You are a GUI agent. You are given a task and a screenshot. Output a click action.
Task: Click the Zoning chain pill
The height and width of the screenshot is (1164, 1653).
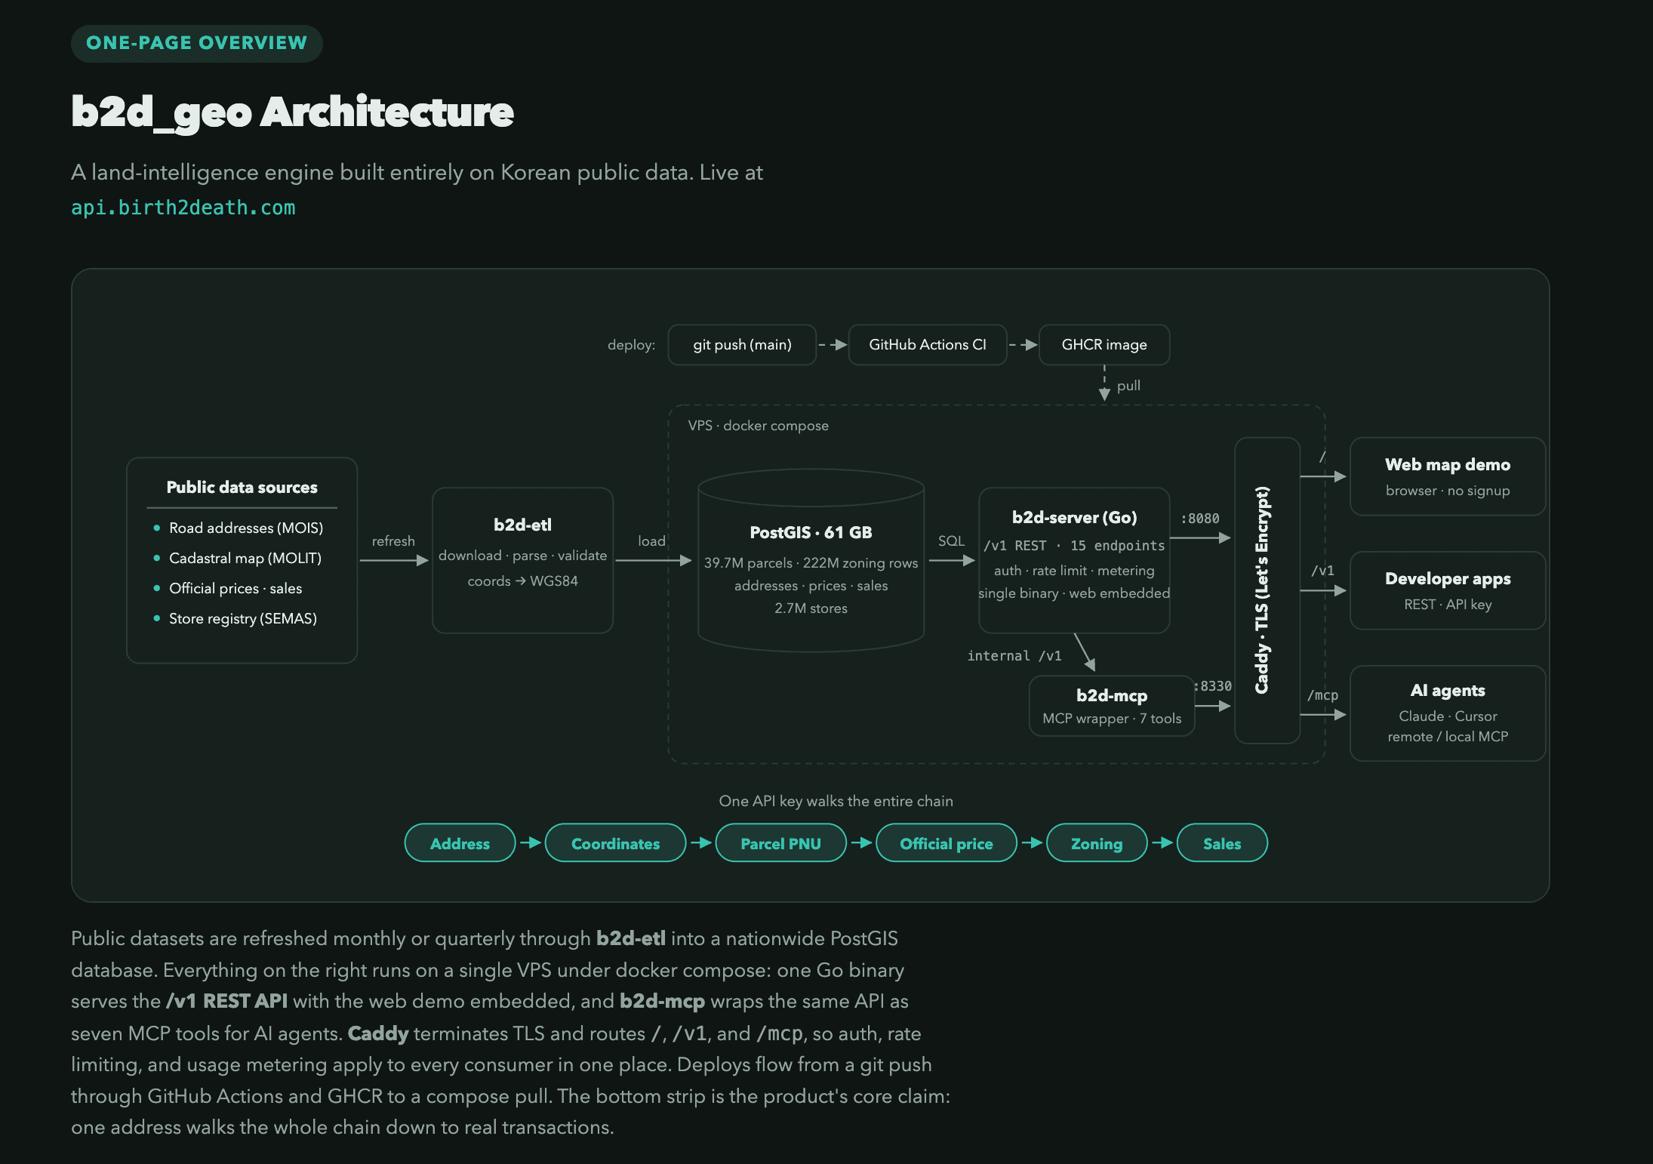(x=1097, y=843)
